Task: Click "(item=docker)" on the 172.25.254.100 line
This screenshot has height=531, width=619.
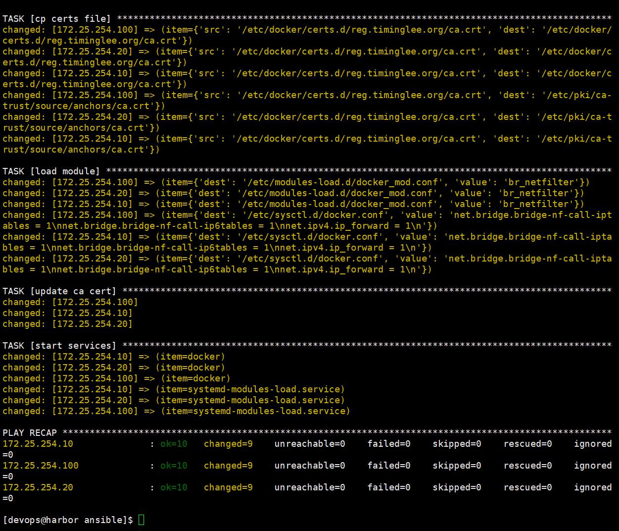Action: point(195,378)
